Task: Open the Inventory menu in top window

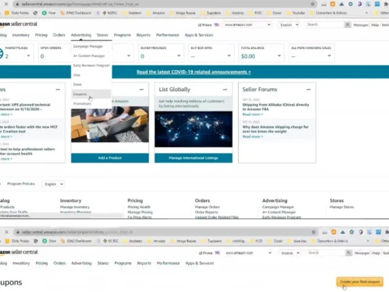Action: click(x=21, y=35)
